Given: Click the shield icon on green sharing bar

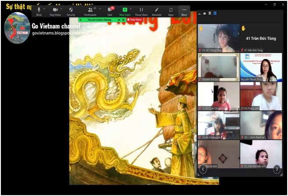Looking at the screenshot, I should [124, 20].
